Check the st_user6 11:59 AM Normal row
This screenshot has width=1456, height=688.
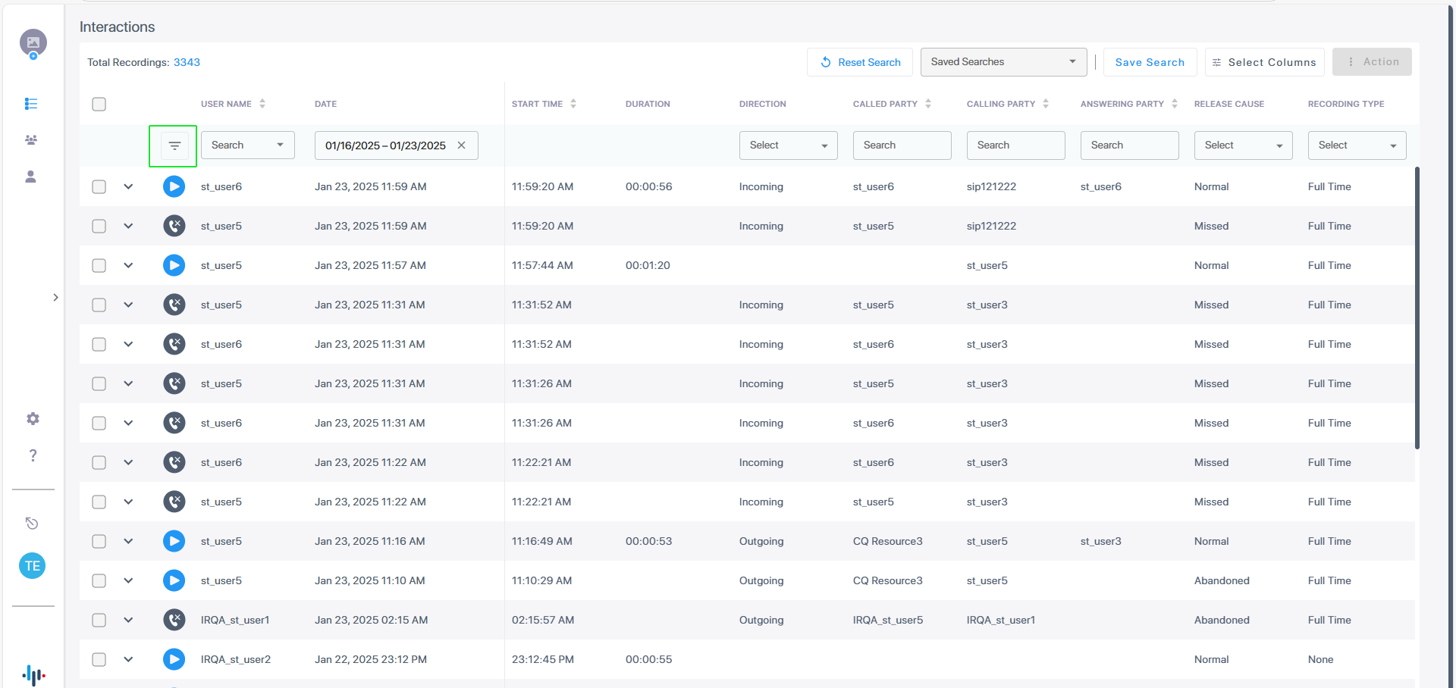click(x=99, y=186)
